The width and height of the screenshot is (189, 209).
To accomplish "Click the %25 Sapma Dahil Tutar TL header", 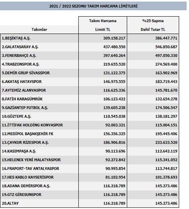I will point(153,25).
